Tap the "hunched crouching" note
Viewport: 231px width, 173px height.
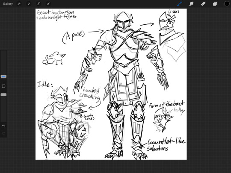click(90, 94)
